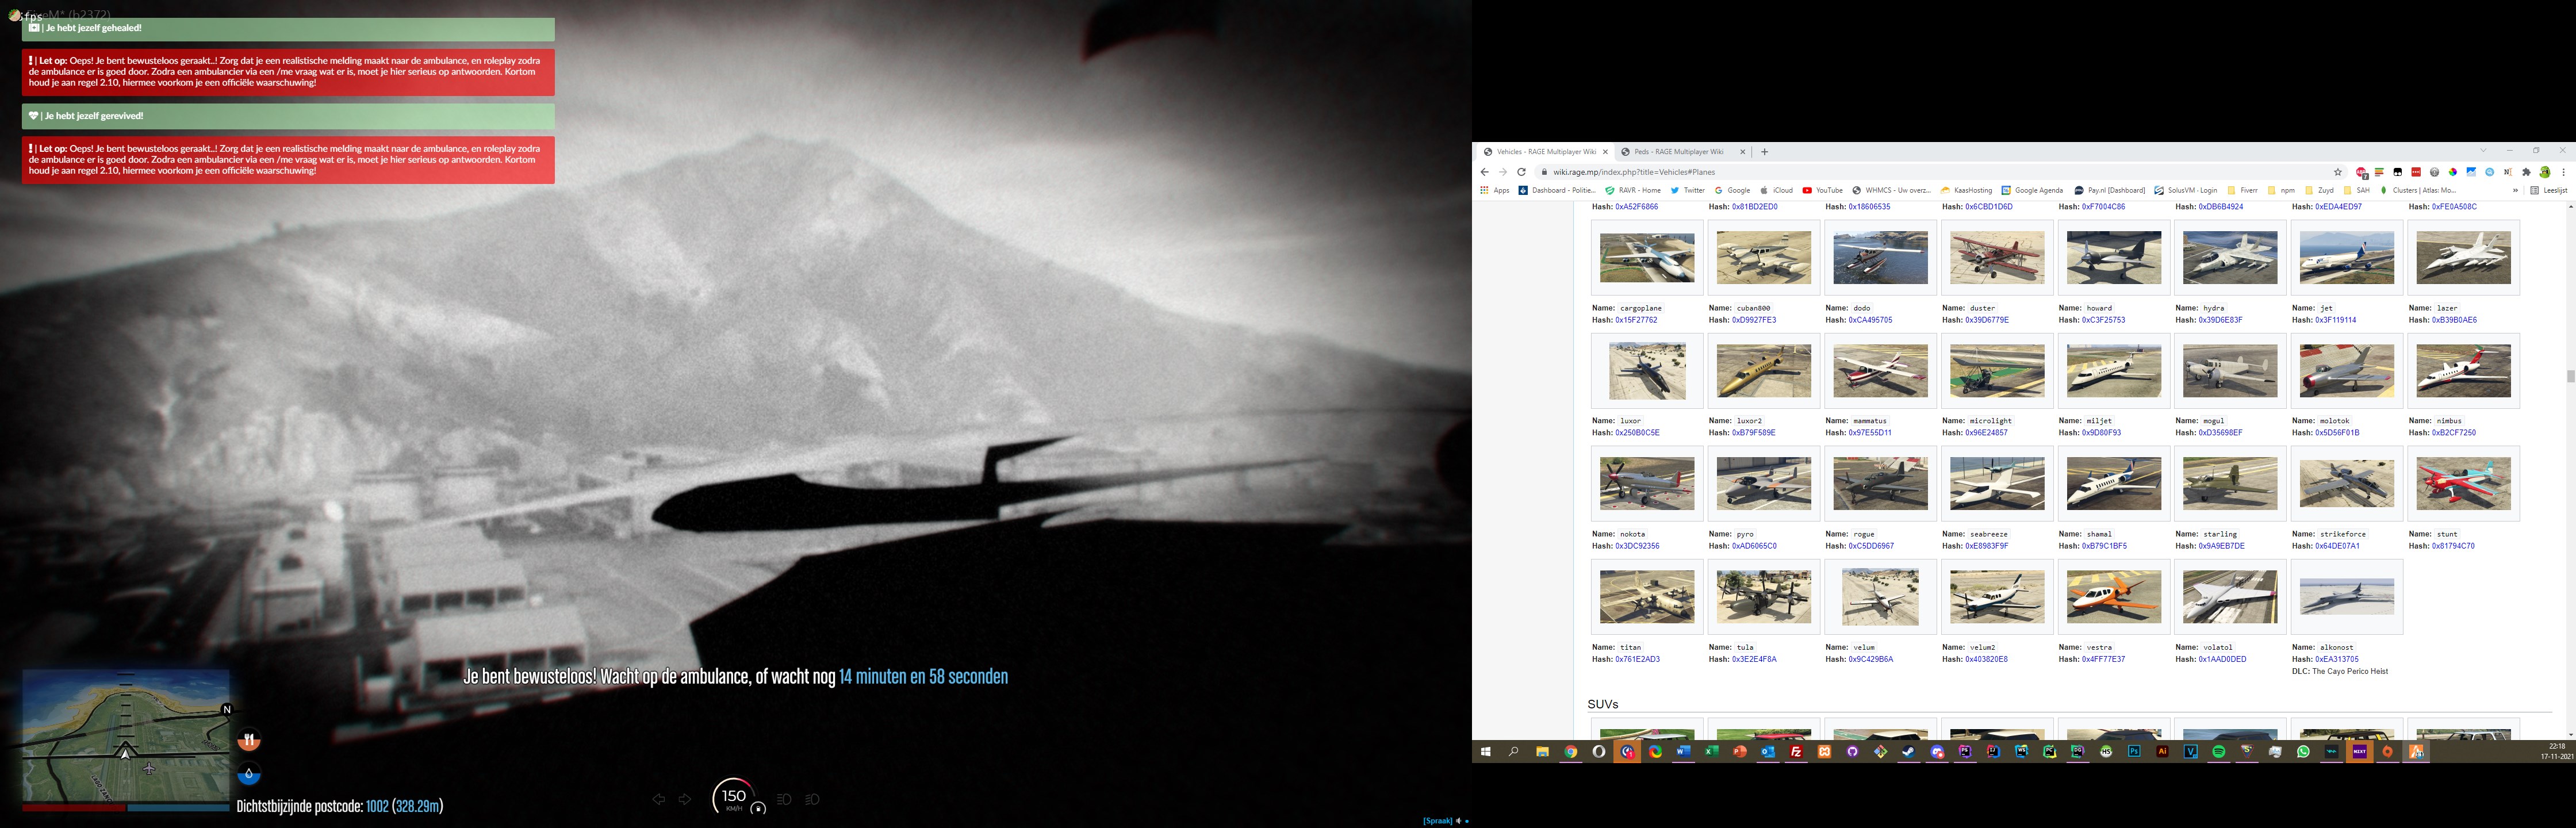
Task: Open the Chrome extensions puzzle icon
Action: (x=2526, y=172)
